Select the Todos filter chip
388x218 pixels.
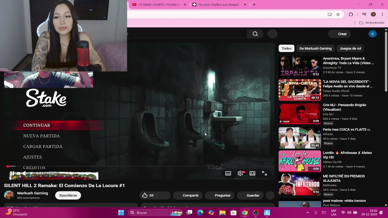(286, 48)
